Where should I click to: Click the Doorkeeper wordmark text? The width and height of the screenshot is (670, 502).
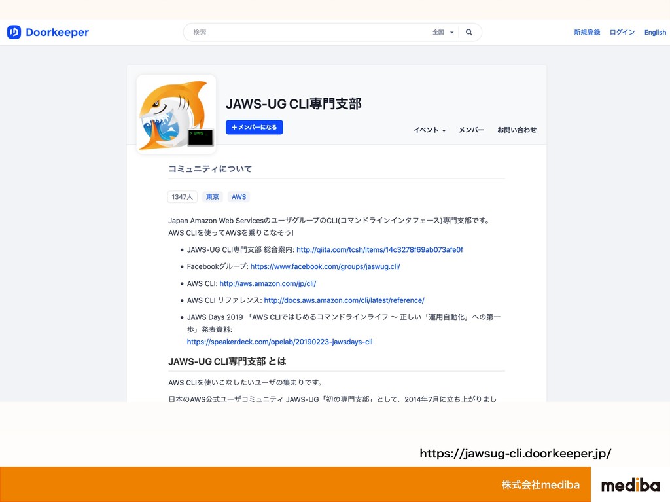[58, 33]
